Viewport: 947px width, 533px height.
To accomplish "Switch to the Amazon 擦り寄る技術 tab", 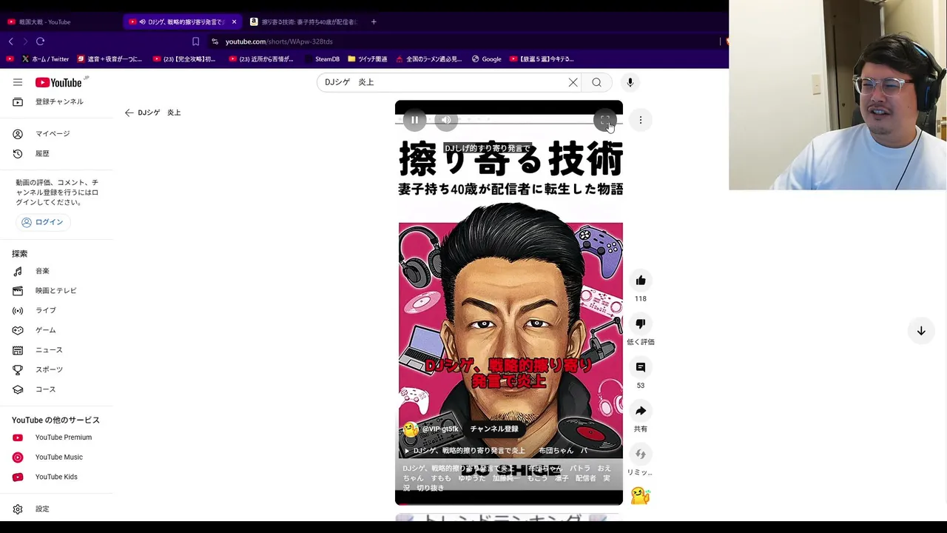I will pos(303,22).
